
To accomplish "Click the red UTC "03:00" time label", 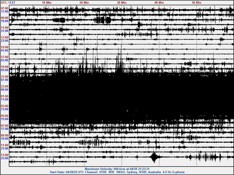I will coord(5,106).
